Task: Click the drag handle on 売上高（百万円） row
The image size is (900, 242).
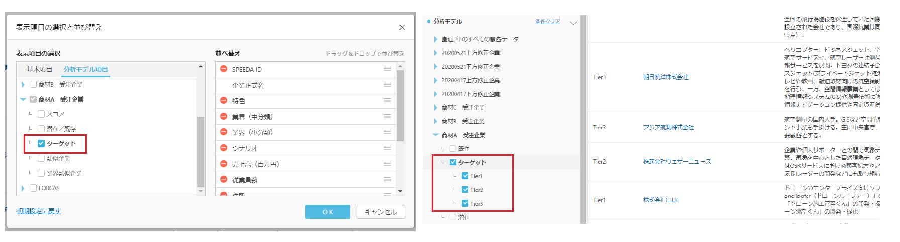Action: (387, 164)
